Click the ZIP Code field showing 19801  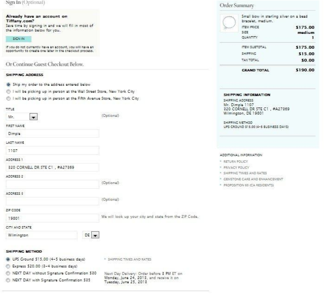52,218
